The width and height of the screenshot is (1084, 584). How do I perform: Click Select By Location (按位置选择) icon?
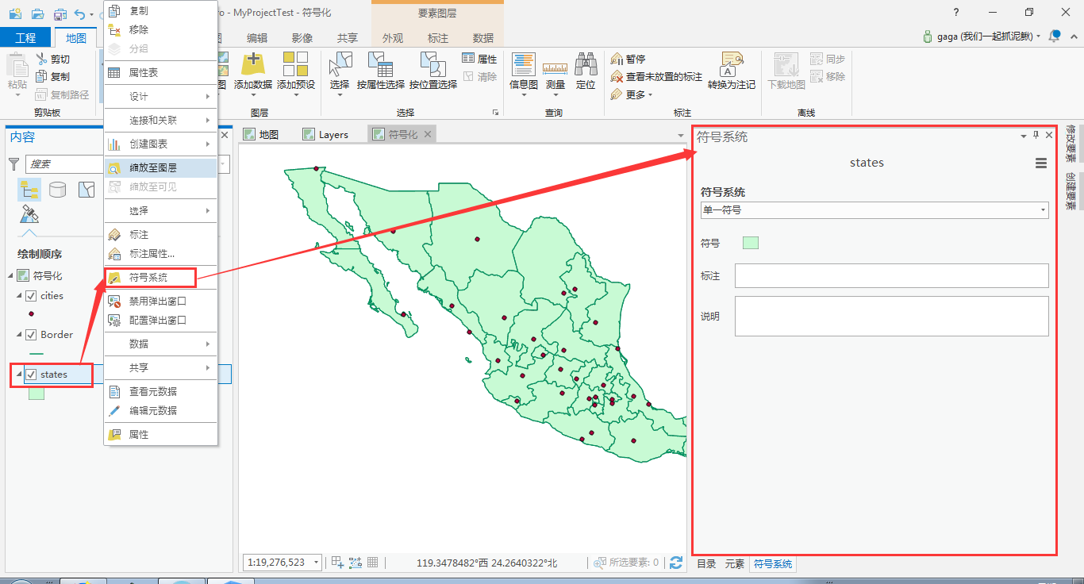[432, 65]
